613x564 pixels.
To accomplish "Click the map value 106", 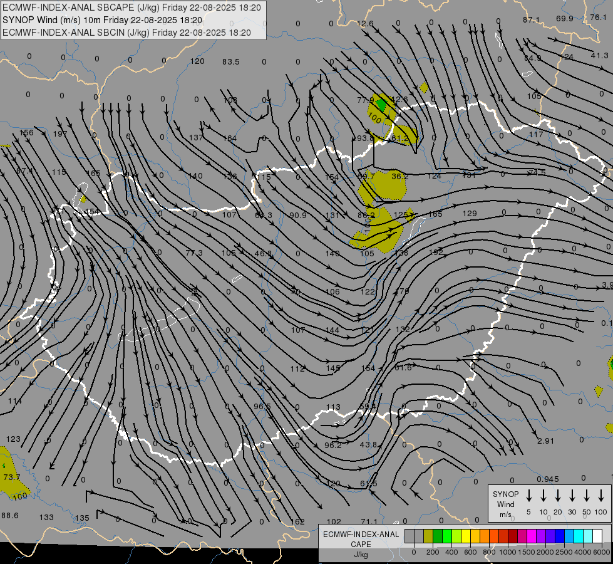I will [x=332, y=292].
